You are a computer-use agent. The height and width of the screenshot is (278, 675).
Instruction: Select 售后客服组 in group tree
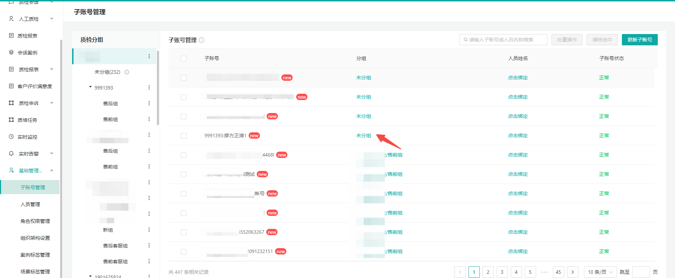click(x=115, y=245)
